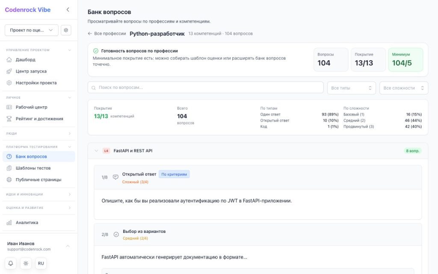Open Аналитика menu item
This screenshot has width=438, height=274.
coord(39,223)
